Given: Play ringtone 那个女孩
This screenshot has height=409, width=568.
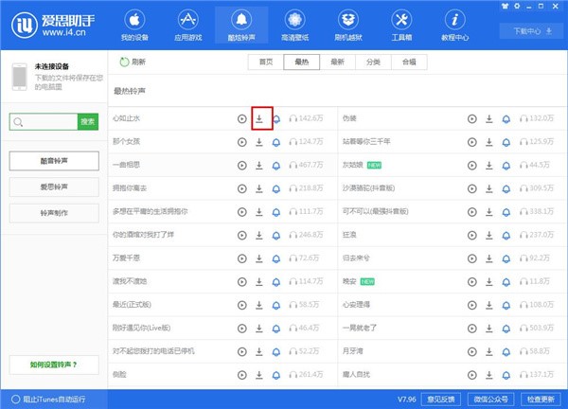Looking at the screenshot, I should (x=242, y=142).
